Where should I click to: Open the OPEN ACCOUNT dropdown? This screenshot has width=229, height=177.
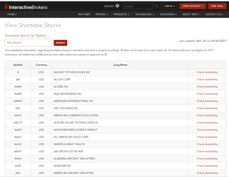pos(193,6)
